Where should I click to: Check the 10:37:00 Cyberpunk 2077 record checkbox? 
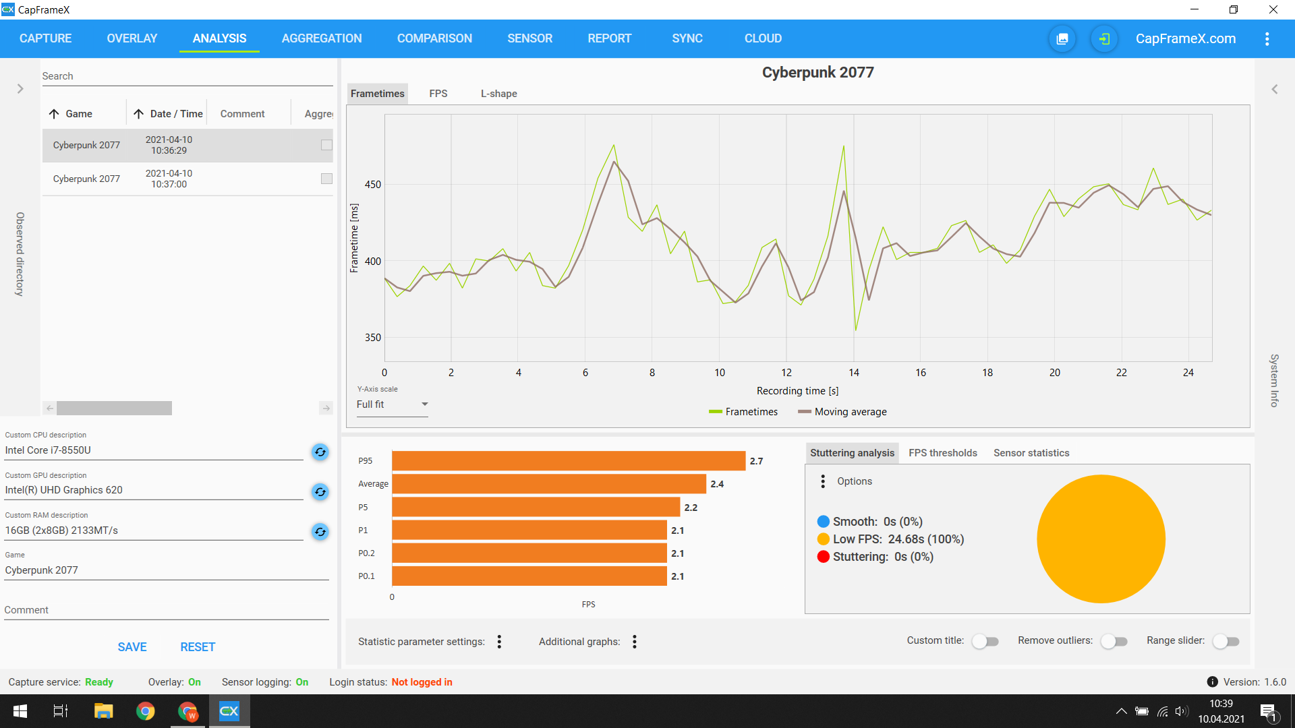(x=326, y=179)
